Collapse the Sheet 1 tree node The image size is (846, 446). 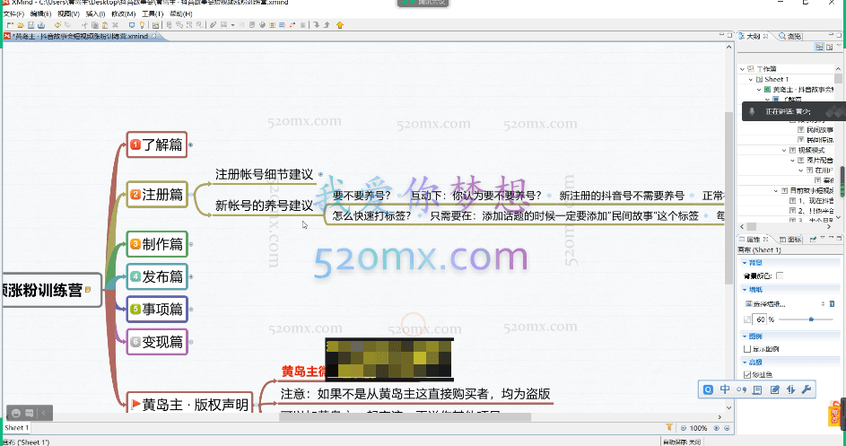751,79
